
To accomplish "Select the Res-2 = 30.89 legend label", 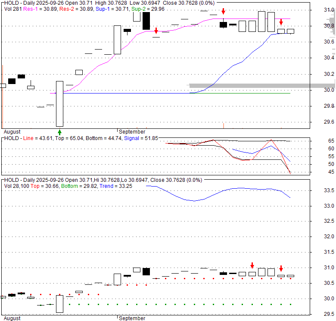I will 76,9.
